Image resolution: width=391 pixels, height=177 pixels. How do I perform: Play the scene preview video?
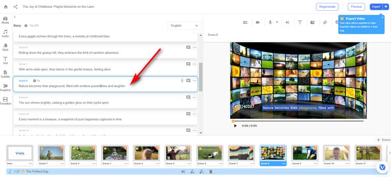click(x=235, y=126)
